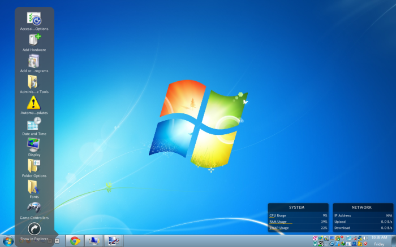
Task: Open the screen-with-pen taskbar button
Action: pos(113,241)
